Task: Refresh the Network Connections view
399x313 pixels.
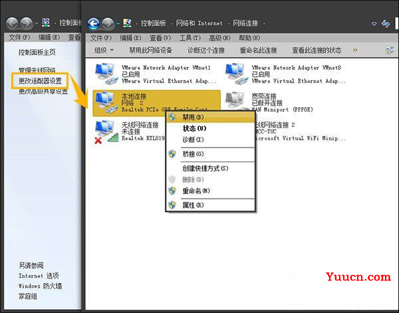Action: point(386,24)
